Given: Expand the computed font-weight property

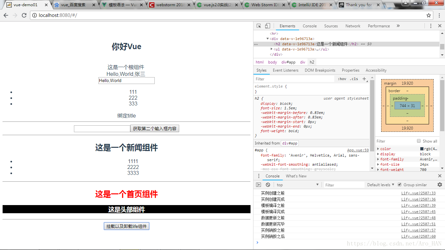Looking at the screenshot, I should (378, 170).
